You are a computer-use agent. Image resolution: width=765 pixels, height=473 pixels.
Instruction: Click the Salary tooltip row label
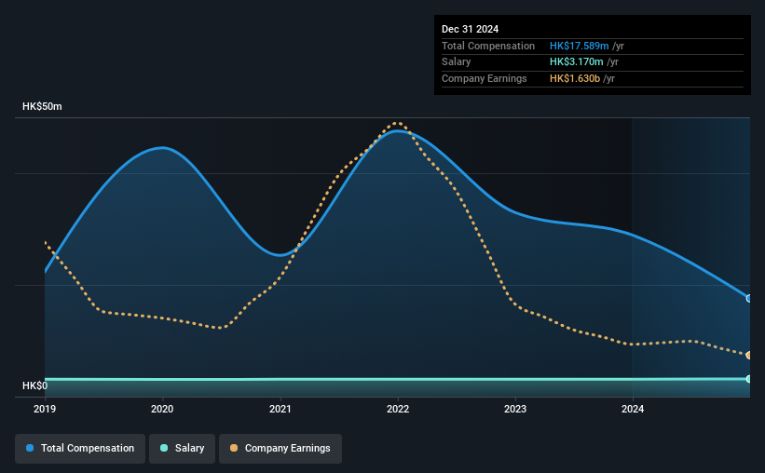pyautogui.click(x=457, y=62)
